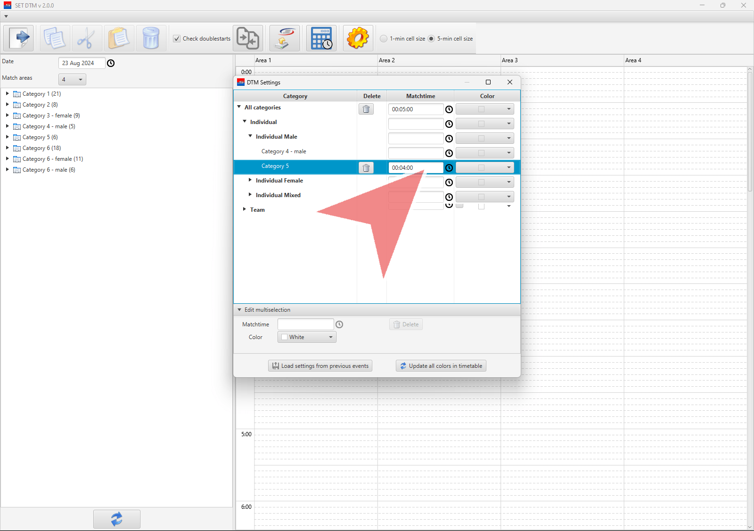
Task: Click the recycle bin toolbar icon
Action: [151, 38]
